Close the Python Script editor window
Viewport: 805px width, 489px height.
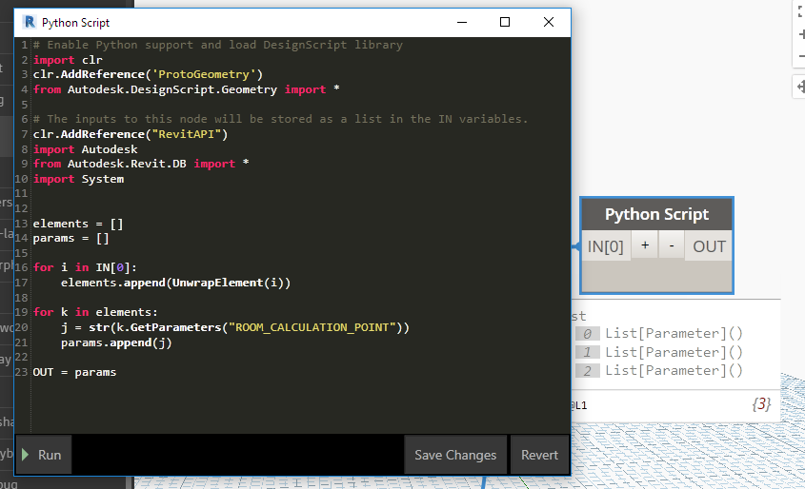tap(549, 22)
